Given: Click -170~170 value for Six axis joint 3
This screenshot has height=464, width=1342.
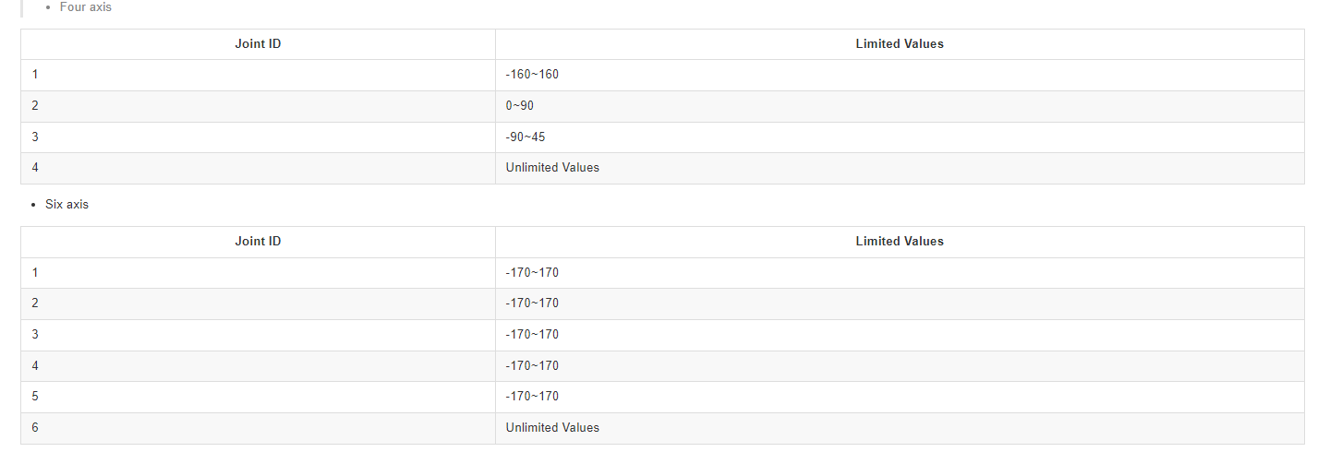Looking at the screenshot, I should point(532,335).
